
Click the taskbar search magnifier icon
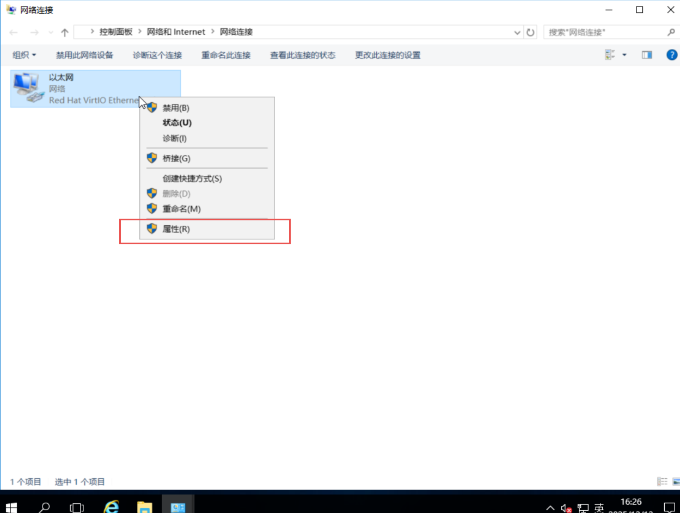[44, 508]
